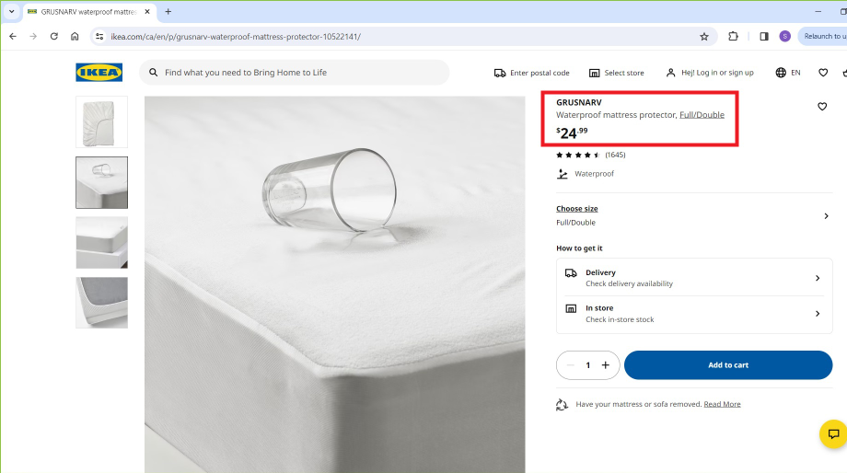Open favorites list heart in header
Image resolution: width=847 pixels, height=473 pixels.
[x=823, y=73]
